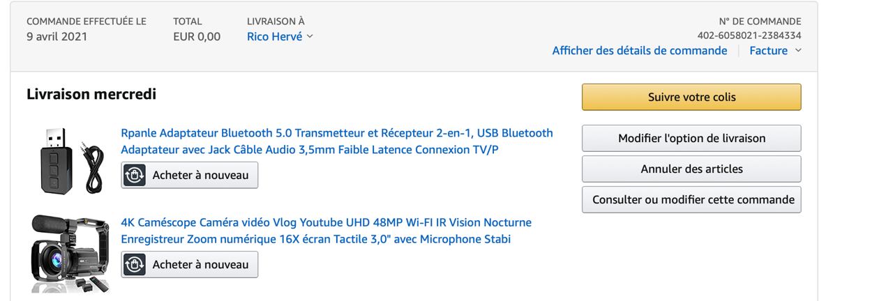Open Afficher des détails de commande

[639, 50]
